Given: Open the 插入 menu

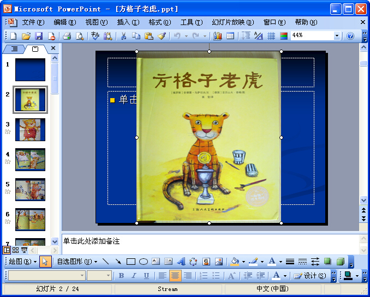Looking at the screenshot, I should pos(128,22).
